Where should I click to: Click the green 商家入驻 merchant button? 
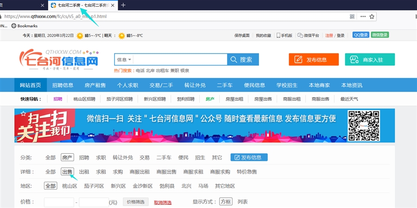point(370,60)
